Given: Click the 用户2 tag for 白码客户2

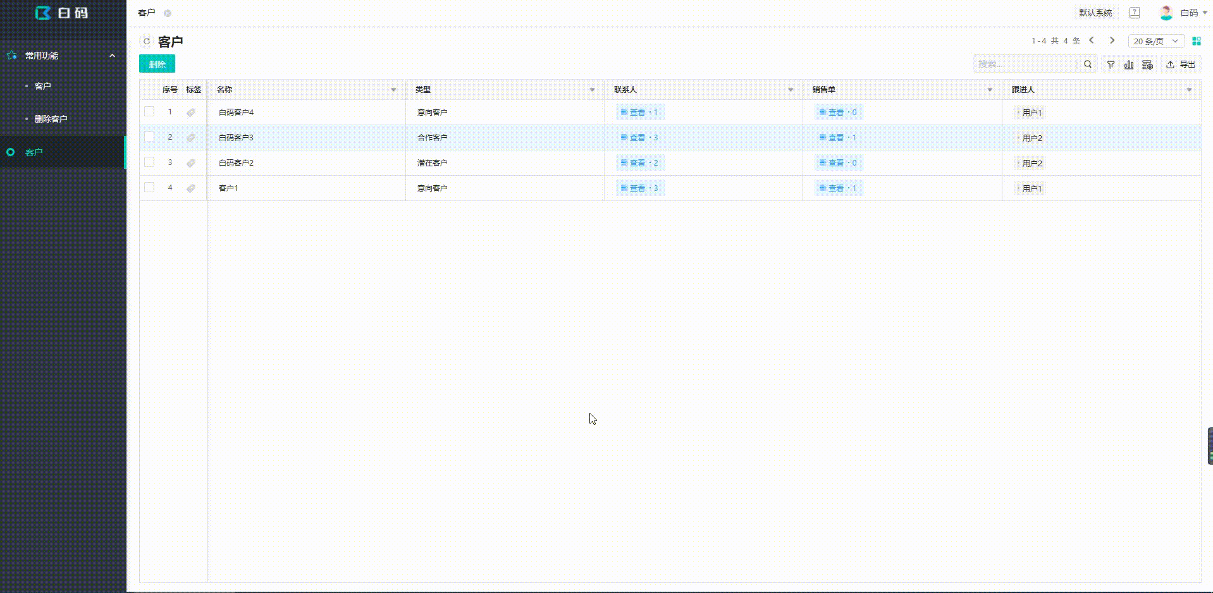Looking at the screenshot, I should 1030,164.
